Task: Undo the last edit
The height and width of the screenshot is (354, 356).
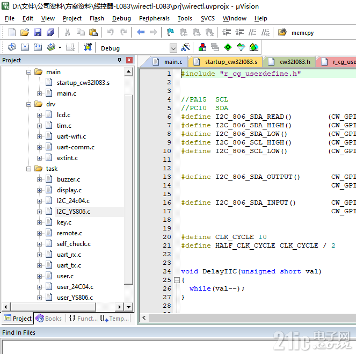Action: tap(110, 32)
